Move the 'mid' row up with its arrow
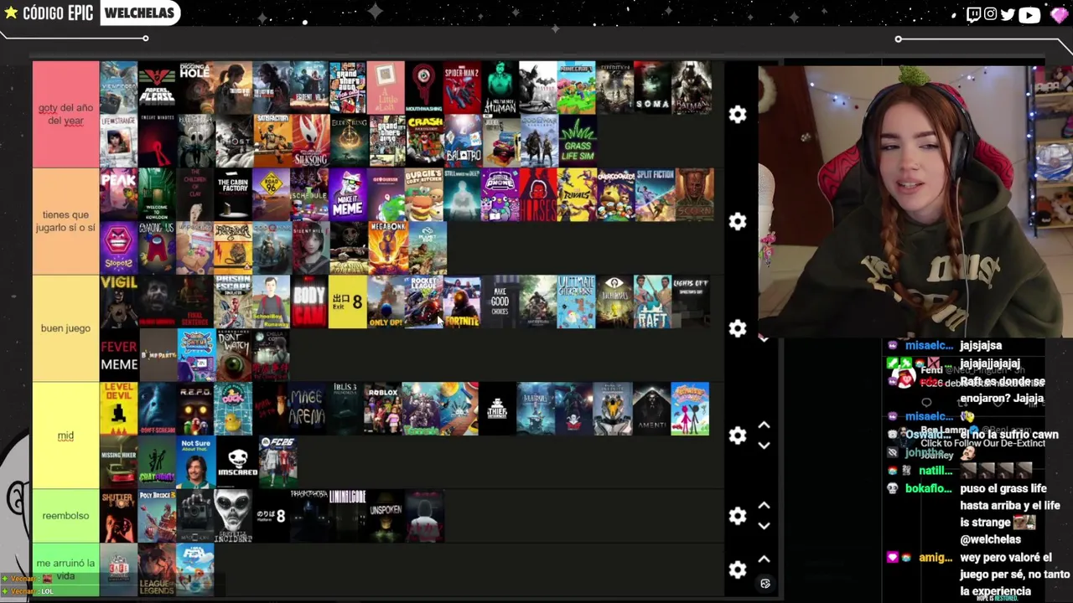The width and height of the screenshot is (1073, 603). [x=764, y=425]
